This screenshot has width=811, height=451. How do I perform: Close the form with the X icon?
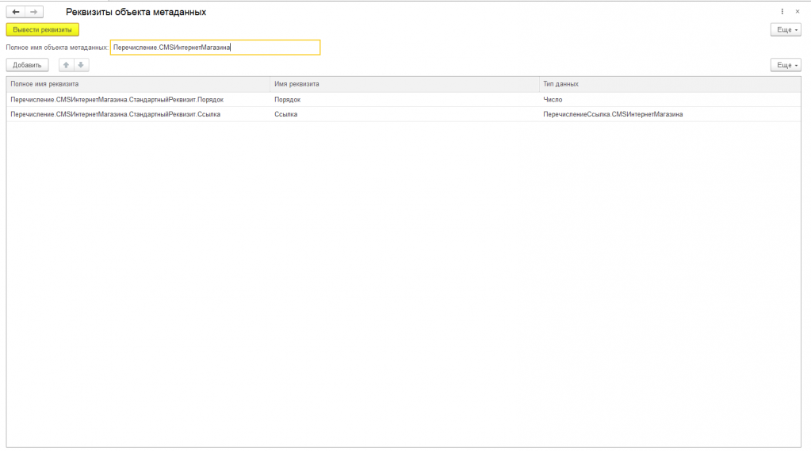[797, 11]
